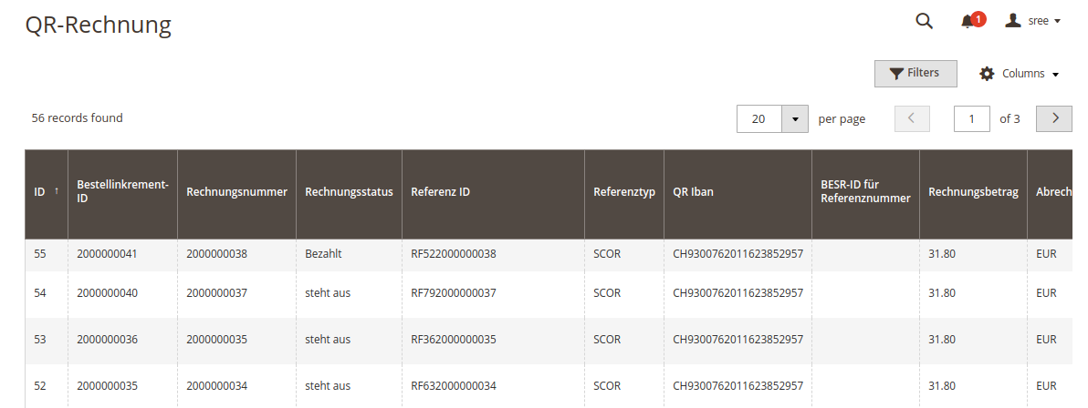Click the Rechnungsbetrag column header

[973, 192]
